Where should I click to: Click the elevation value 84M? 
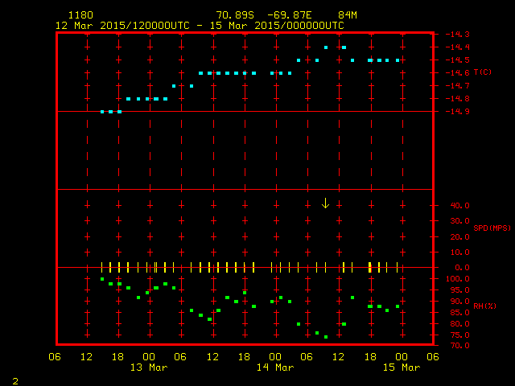click(x=348, y=15)
